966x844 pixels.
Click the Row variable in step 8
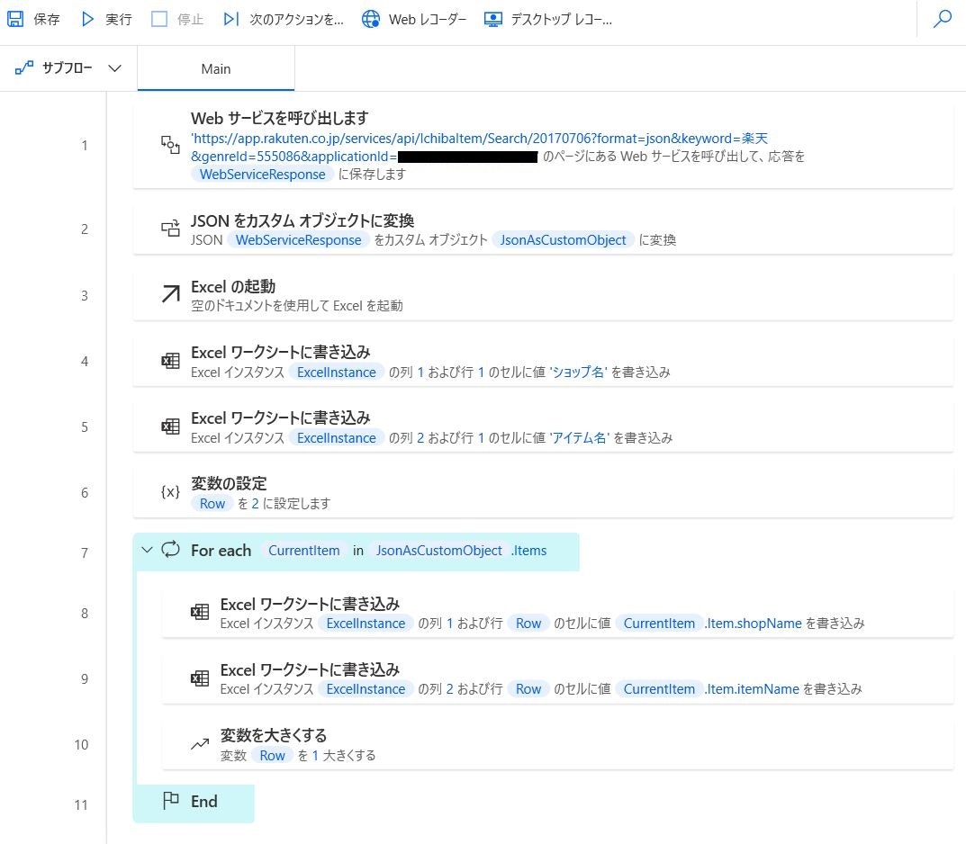pyautogui.click(x=528, y=624)
